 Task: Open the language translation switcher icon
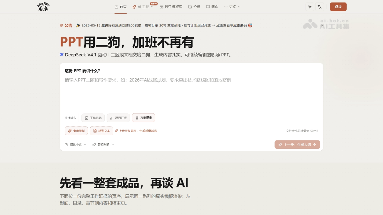(320, 7)
